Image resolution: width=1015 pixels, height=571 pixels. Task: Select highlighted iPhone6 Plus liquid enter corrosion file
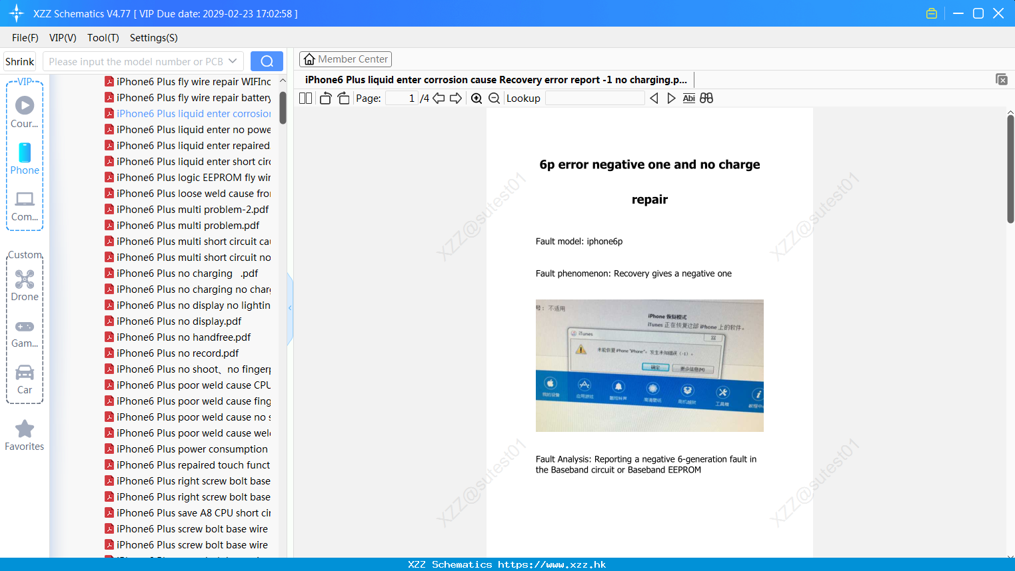pyautogui.click(x=188, y=114)
